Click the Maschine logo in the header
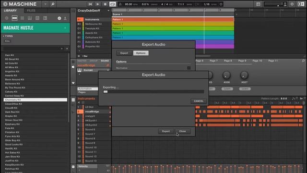 pos(20,4)
